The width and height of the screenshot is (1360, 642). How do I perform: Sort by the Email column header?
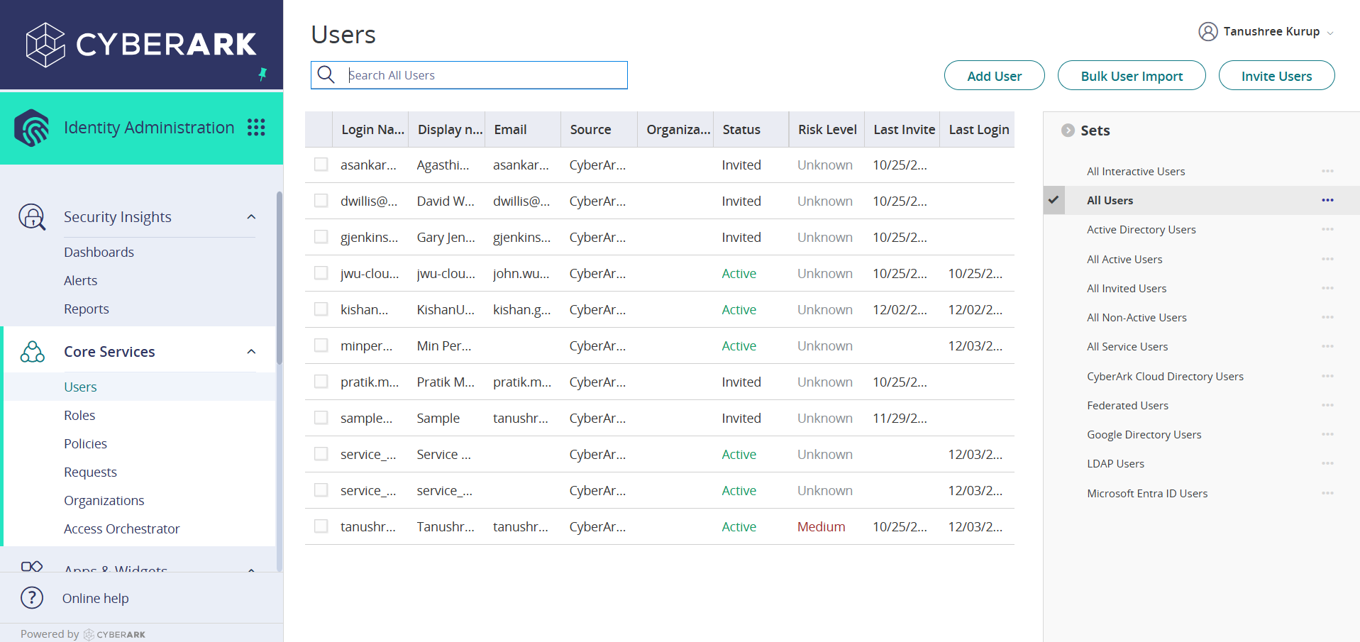point(523,129)
